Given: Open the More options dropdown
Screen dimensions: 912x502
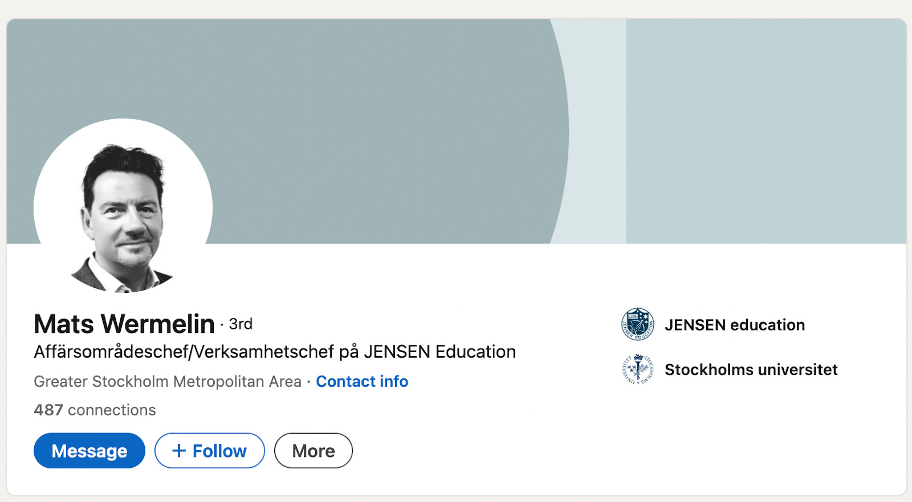Looking at the screenshot, I should coord(313,451).
